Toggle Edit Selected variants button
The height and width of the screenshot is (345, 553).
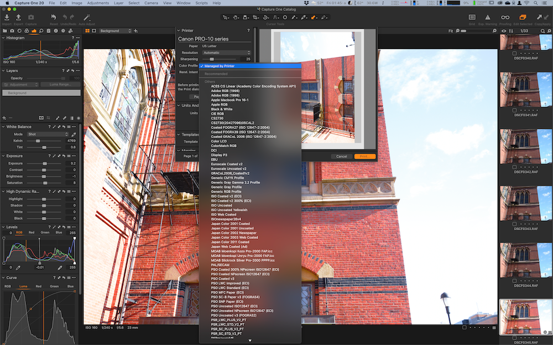coord(523,18)
